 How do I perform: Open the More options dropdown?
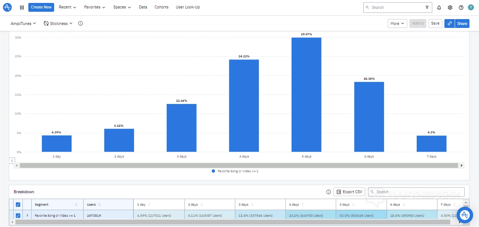point(397,24)
